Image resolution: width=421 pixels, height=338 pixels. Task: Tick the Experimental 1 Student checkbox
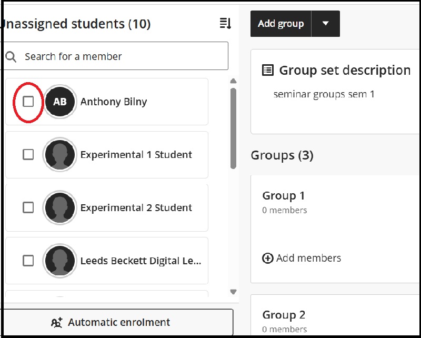point(28,154)
